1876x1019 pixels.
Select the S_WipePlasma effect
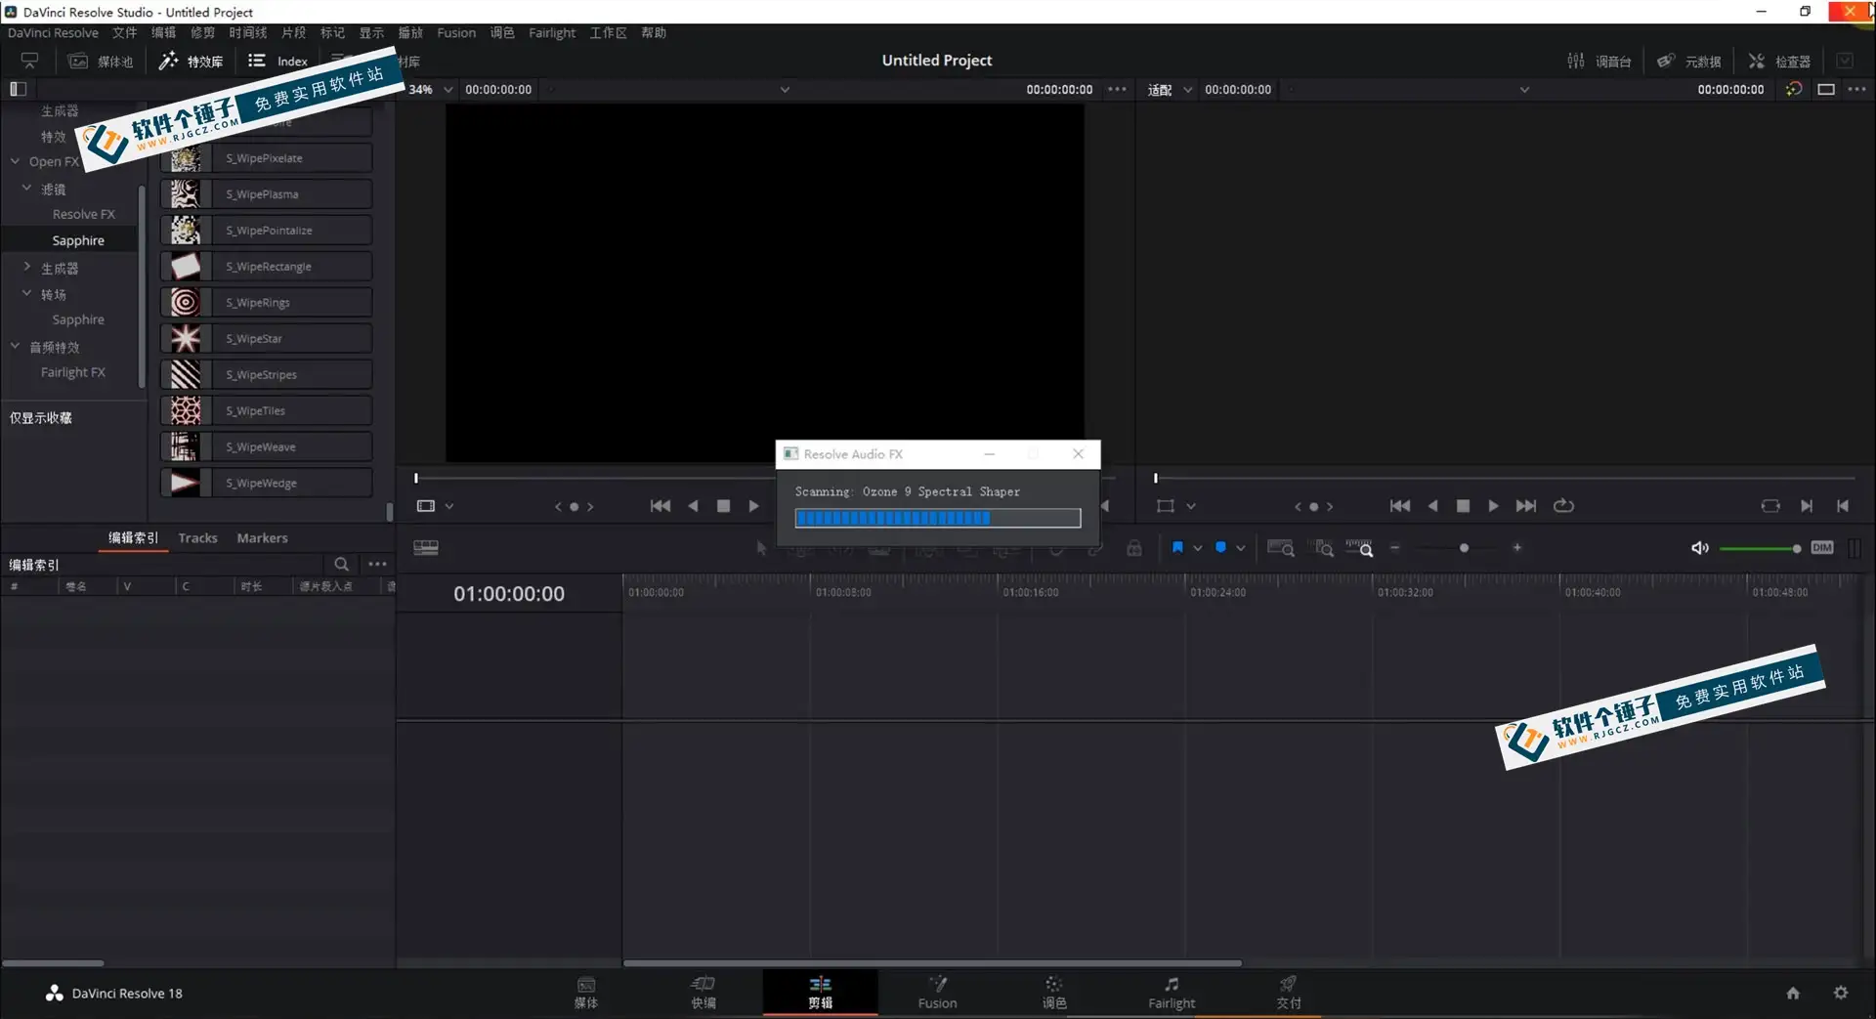pos(266,194)
